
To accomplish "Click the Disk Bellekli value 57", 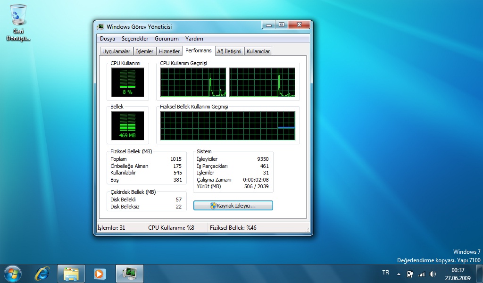I will tap(179, 200).
